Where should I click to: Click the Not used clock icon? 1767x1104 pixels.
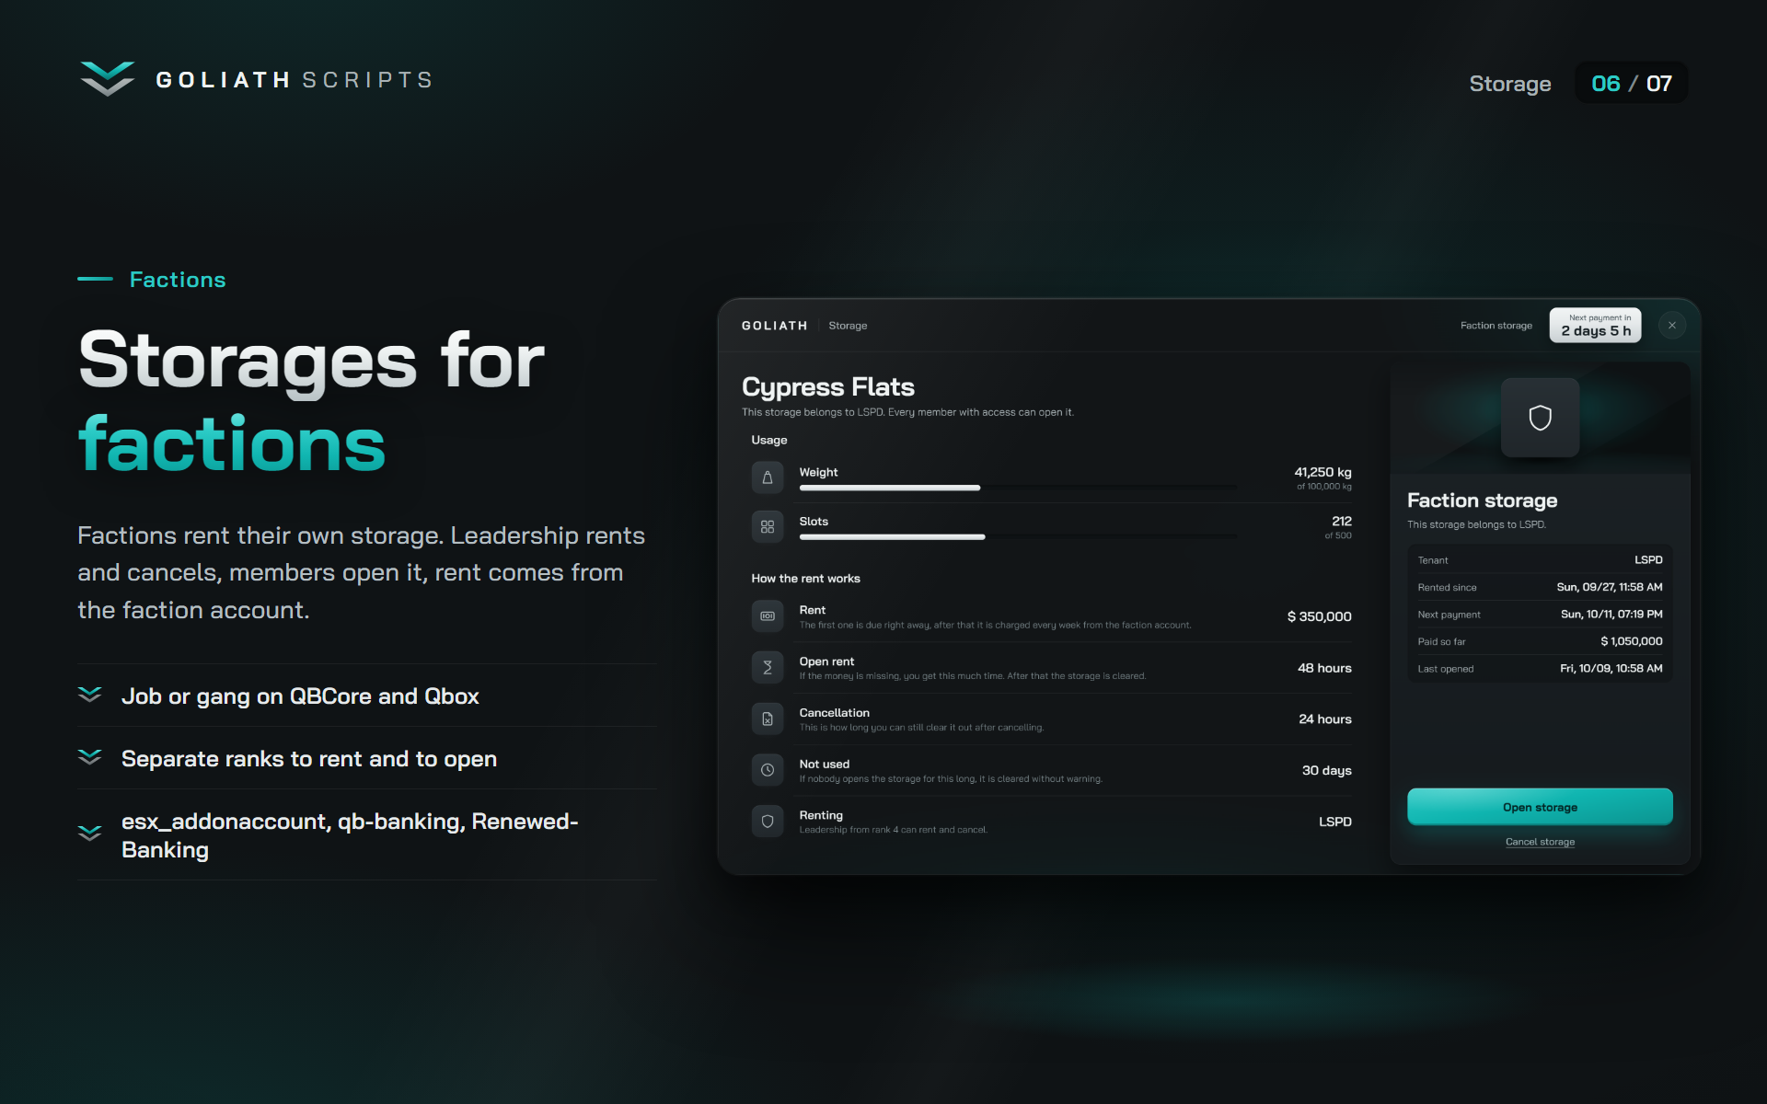768,770
